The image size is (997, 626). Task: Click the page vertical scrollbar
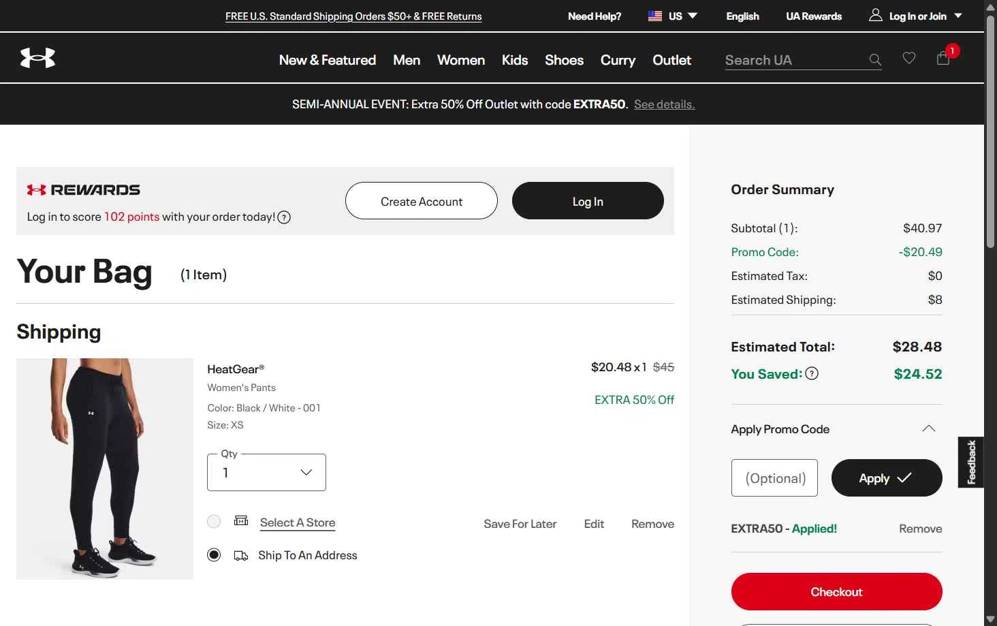991,131
